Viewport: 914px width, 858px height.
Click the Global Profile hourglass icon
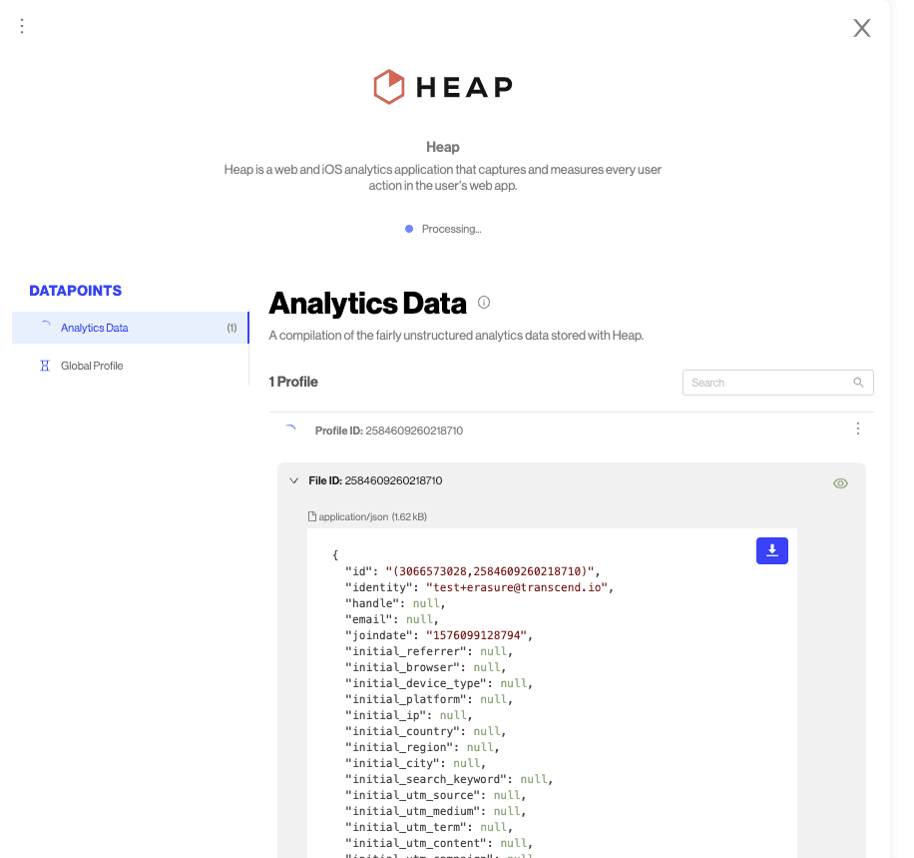[x=44, y=366]
